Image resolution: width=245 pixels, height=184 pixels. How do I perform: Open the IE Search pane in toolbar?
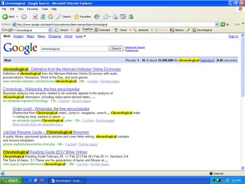64,17
